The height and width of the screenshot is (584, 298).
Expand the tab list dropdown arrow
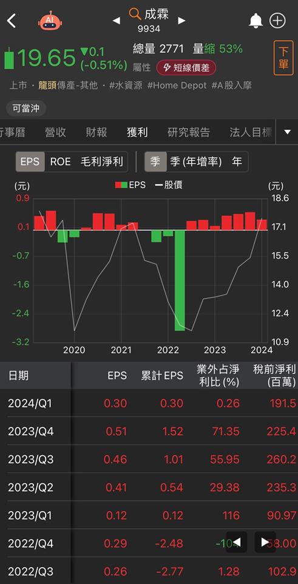pos(287,132)
